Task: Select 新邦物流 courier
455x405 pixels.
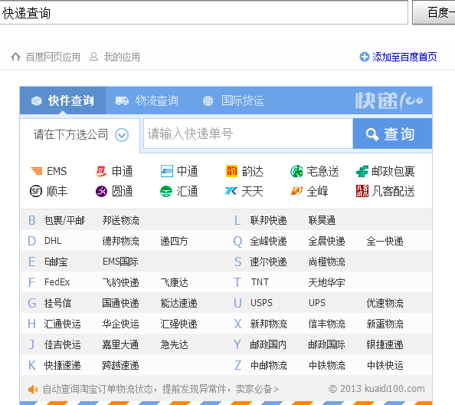Action: 268,324
